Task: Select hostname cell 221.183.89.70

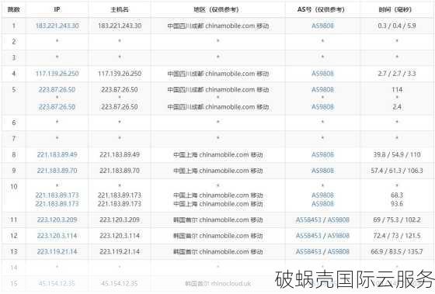Action: (120, 171)
